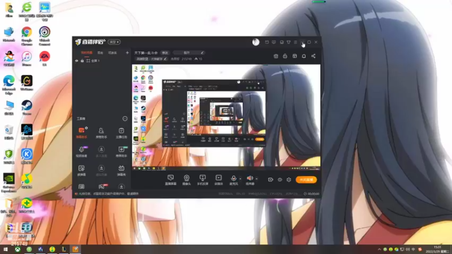
Task: Switch to the second scene tab
Action: tap(100, 52)
